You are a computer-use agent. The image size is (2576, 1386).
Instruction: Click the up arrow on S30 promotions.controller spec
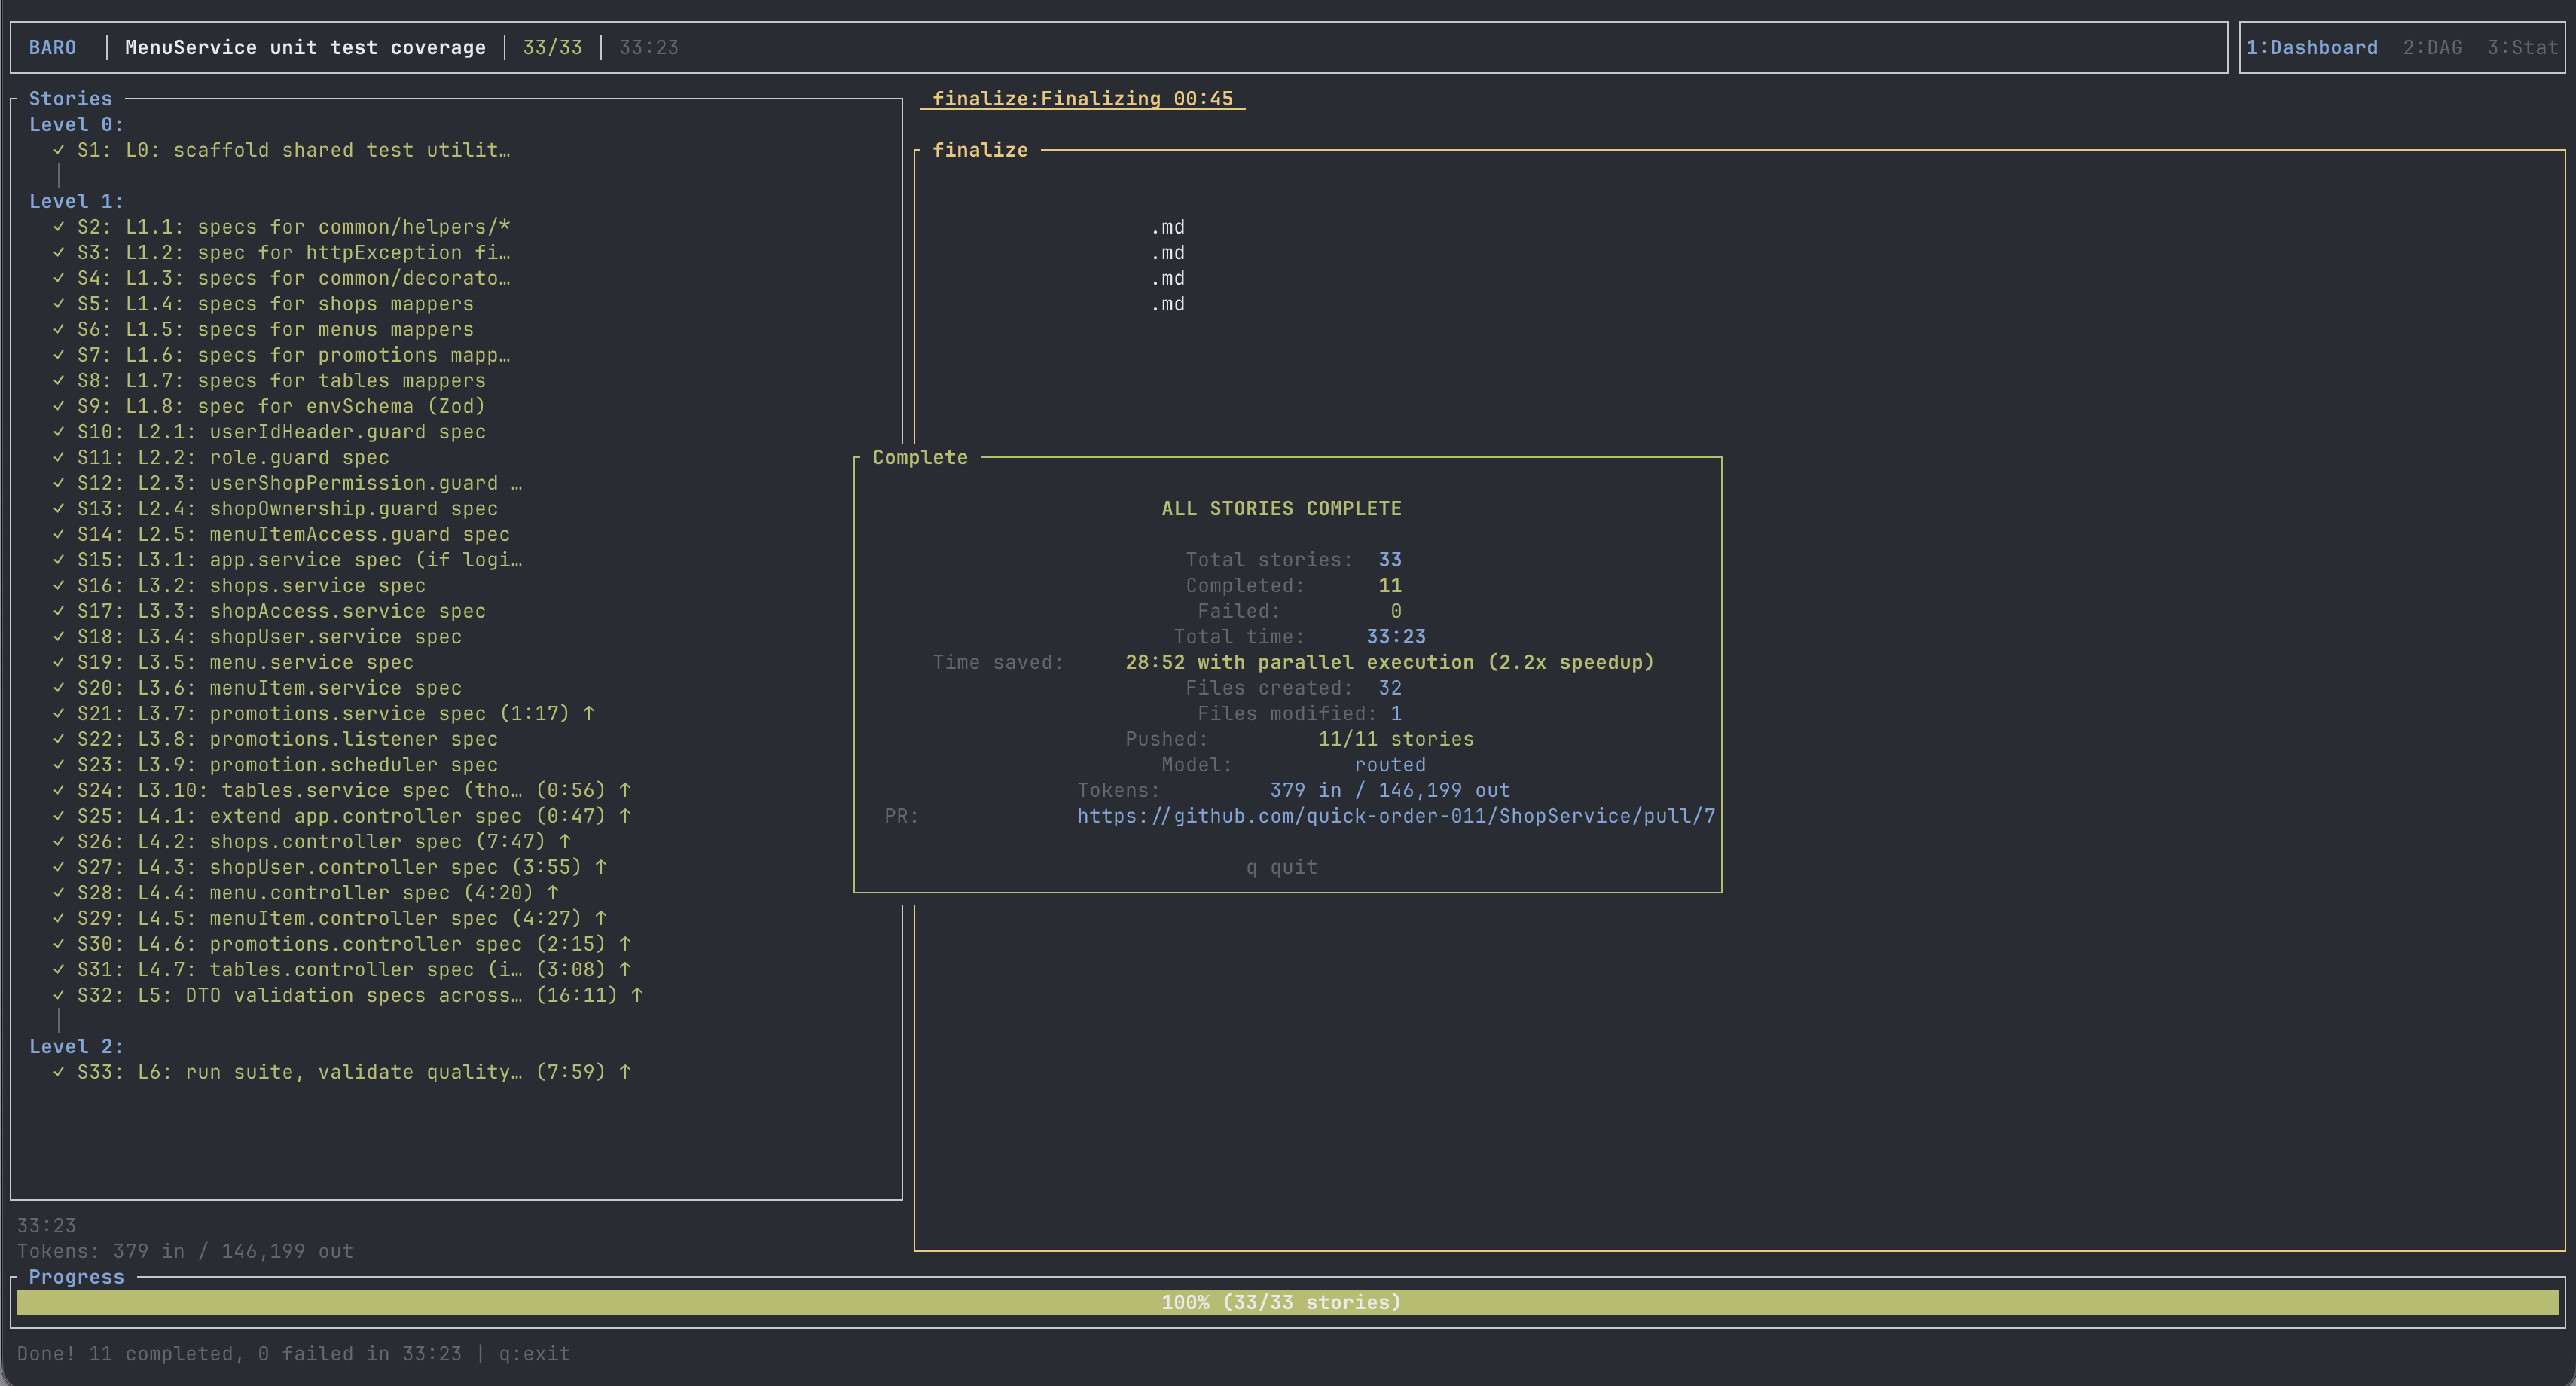pos(625,944)
